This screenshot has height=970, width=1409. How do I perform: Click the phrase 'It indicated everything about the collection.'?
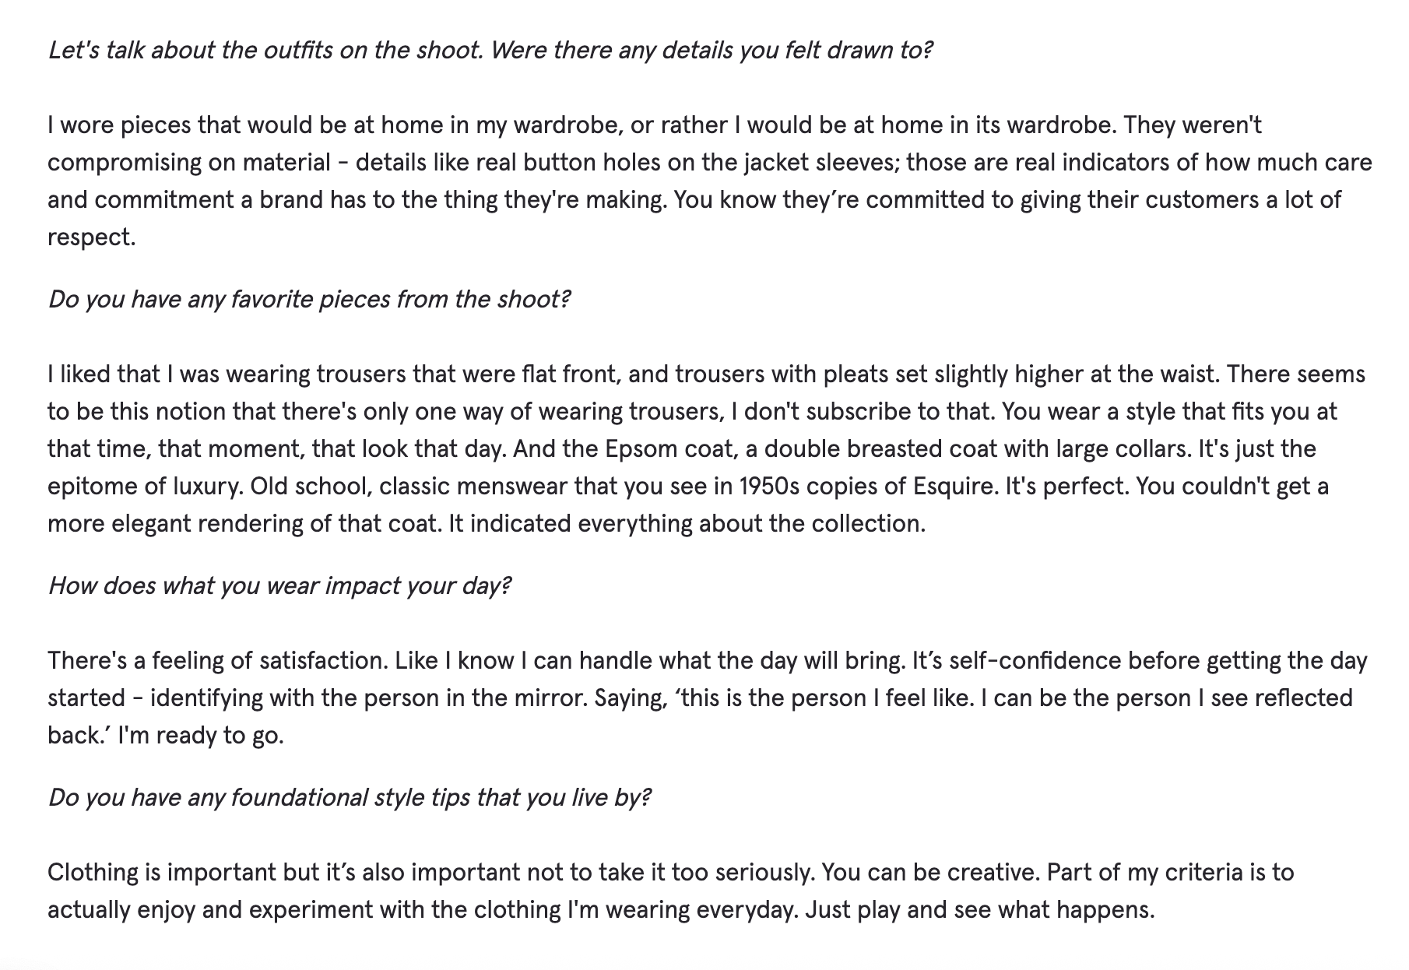pyautogui.click(x=687, y=524)
